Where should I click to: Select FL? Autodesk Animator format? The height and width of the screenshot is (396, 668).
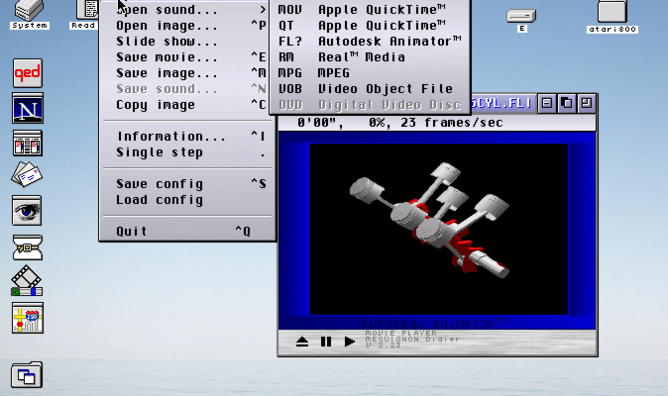click(369, 41)
